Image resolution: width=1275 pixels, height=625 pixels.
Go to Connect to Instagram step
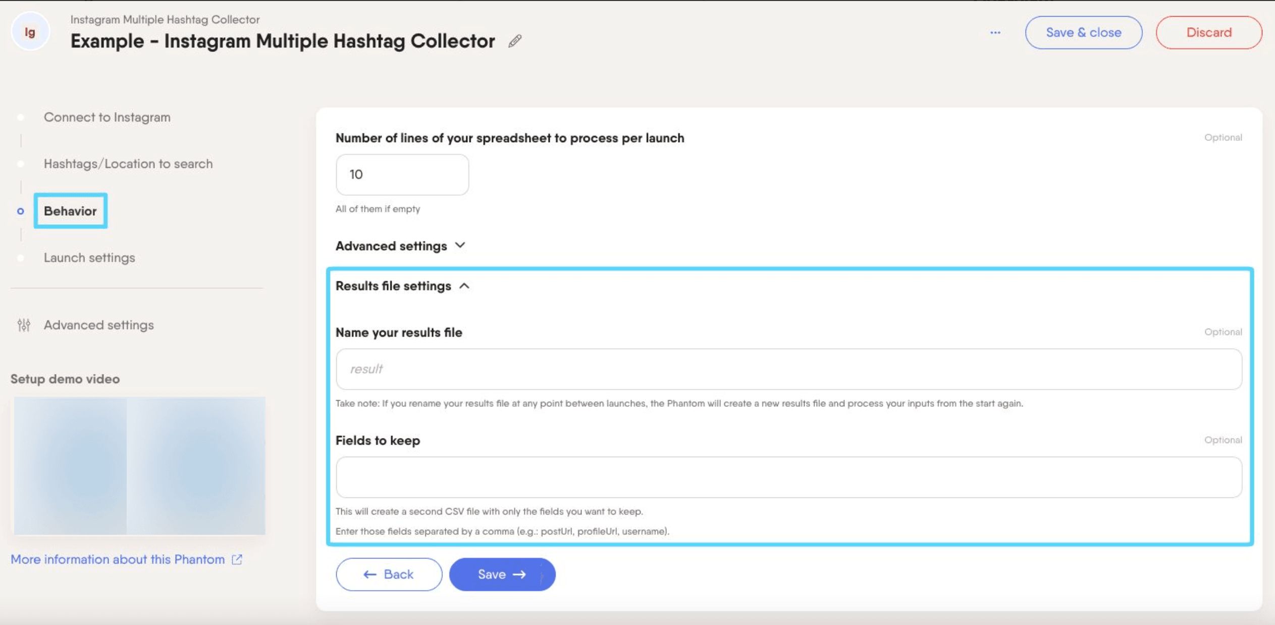click(107, 117)
